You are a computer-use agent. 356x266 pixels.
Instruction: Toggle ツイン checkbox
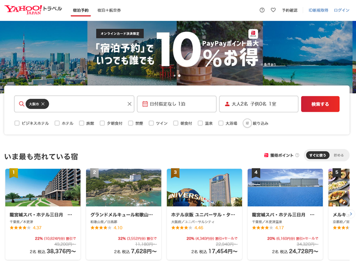click(151, 123)
